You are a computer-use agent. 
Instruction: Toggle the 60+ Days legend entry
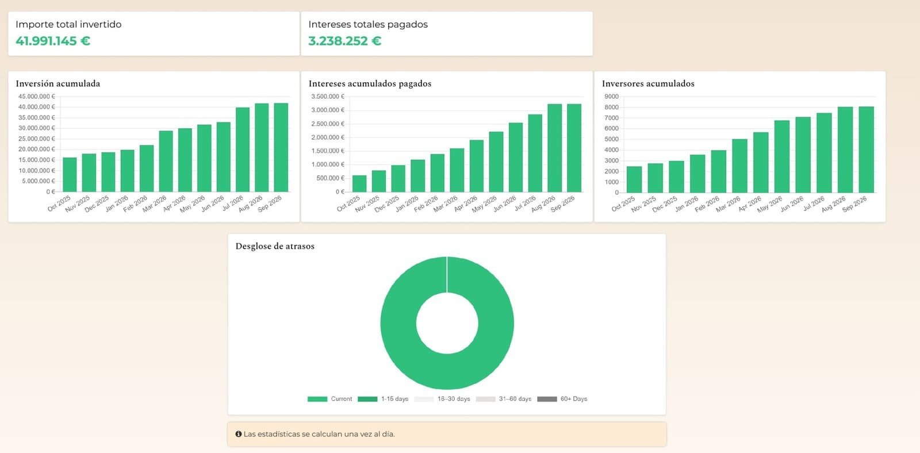pyautogui.click(x=562, y=399)
